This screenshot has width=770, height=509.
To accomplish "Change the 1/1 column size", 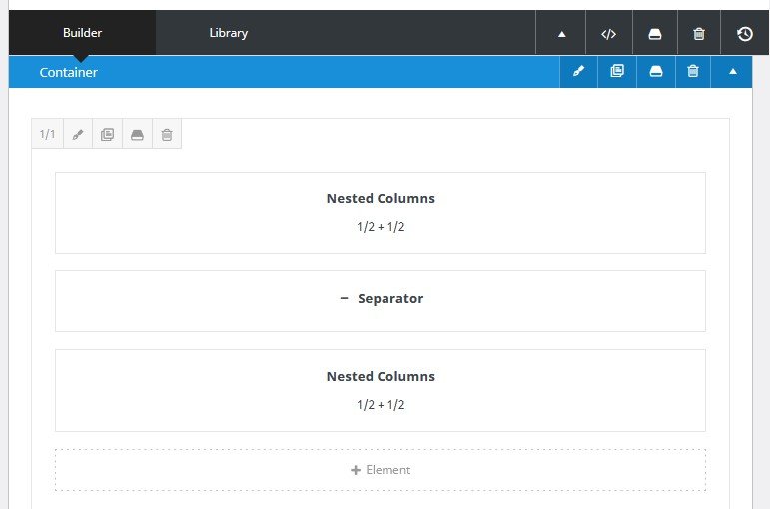I will [x=47, y=134].
